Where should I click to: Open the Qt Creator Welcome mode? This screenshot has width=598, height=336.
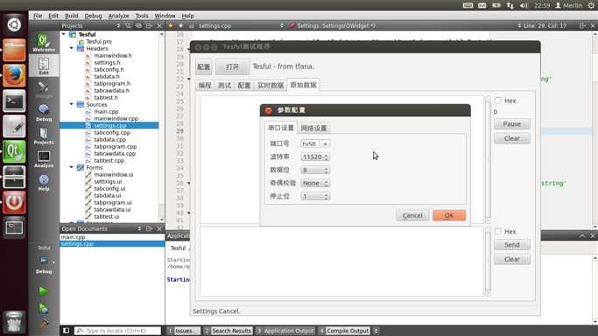pyautogui.click(x=44, y=43)
